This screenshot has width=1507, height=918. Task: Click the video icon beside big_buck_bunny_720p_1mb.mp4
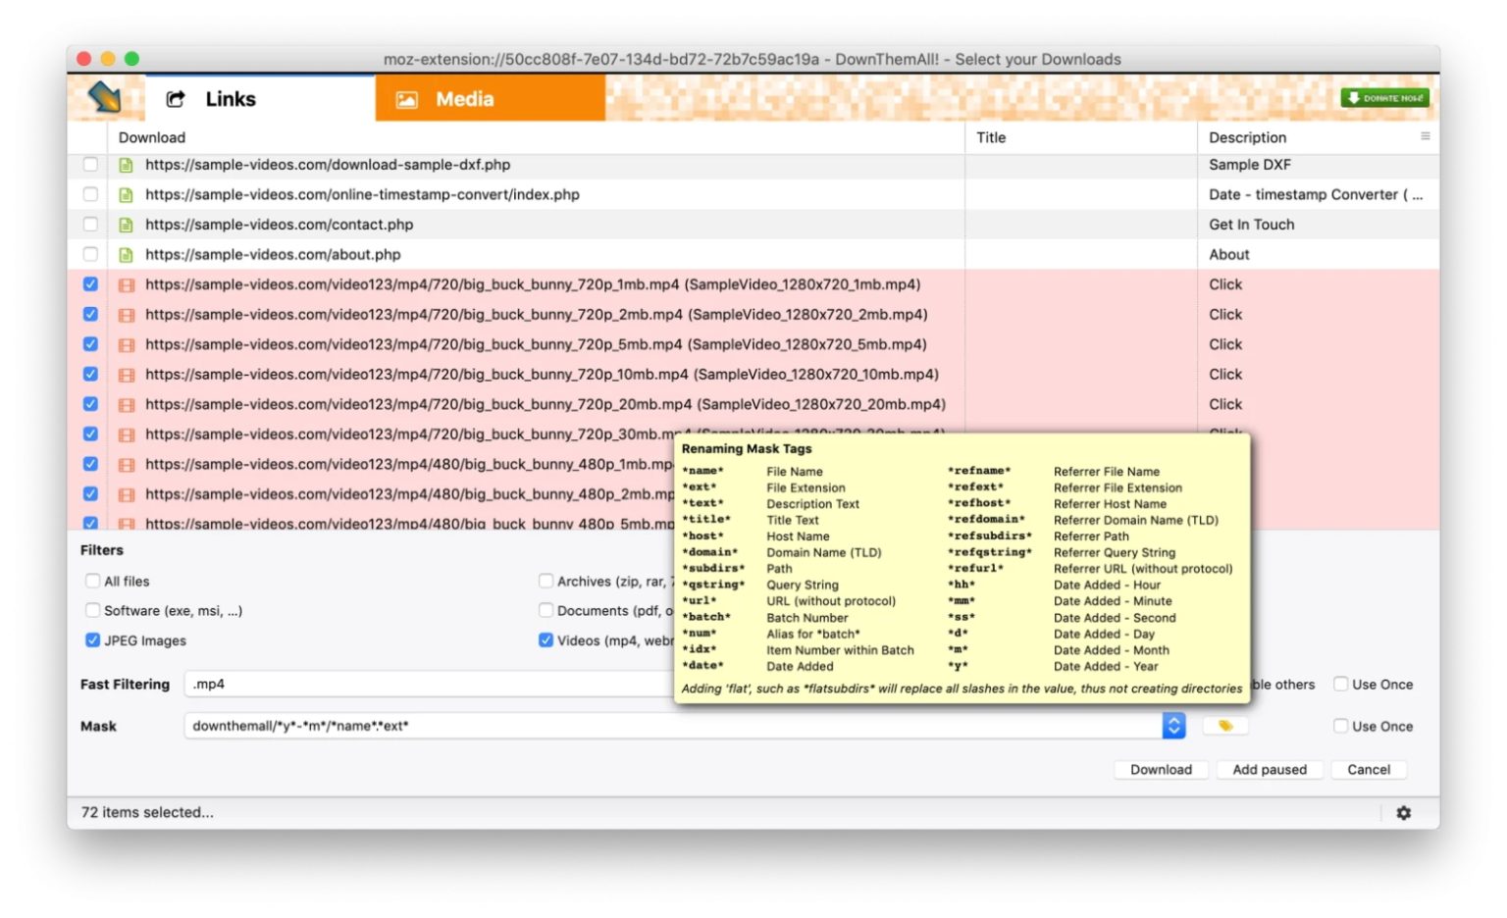pos(127,284)
